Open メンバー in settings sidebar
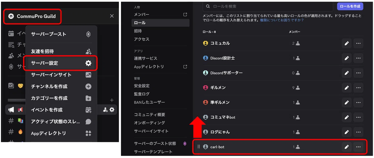 tap(161, 15)
